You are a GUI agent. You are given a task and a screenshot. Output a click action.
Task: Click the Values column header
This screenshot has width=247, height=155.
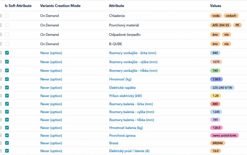click(215, 6)
